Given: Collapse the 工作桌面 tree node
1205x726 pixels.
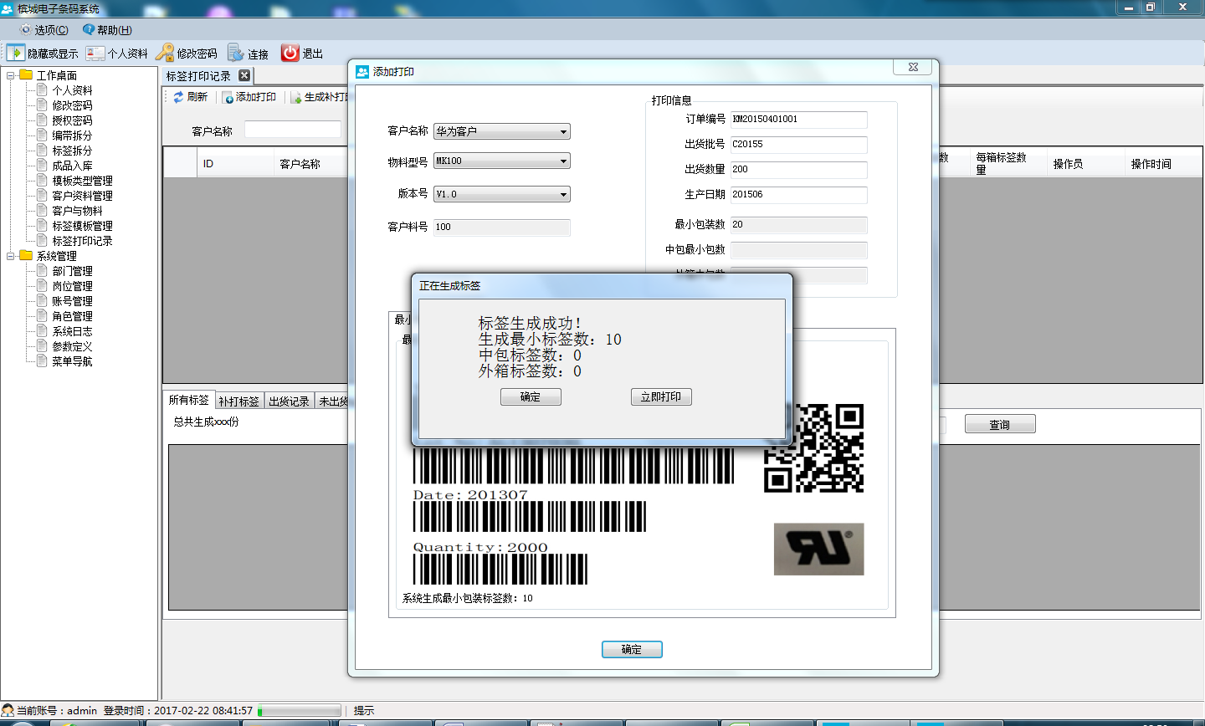Looking at the screenshot, I should (x=11, y=75).
